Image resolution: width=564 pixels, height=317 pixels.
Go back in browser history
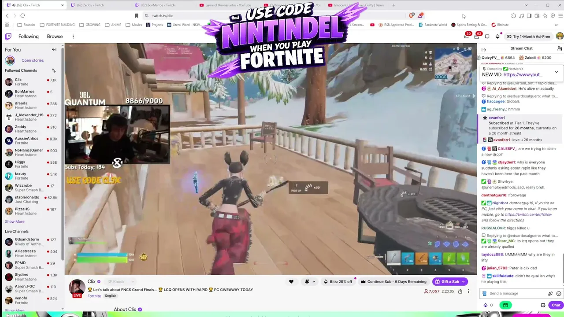pos(7,16)
